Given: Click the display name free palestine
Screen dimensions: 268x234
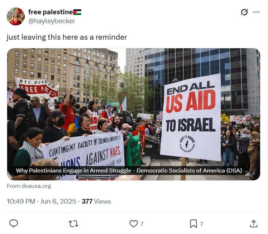Looking at the screenshot, I should [51, 12].
